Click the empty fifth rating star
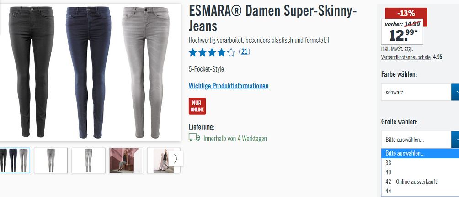 point(231,52)
